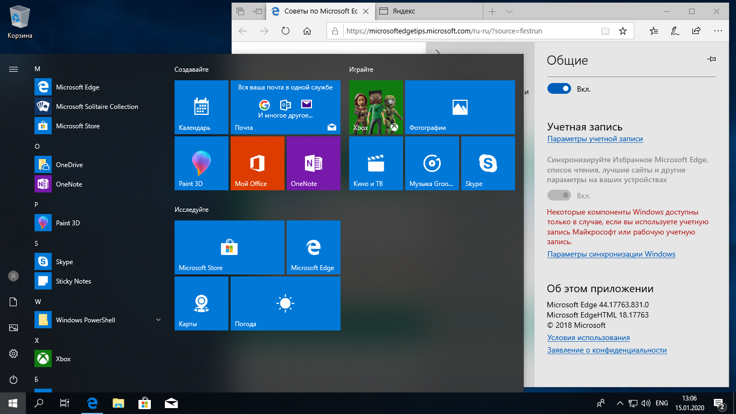The image size is (736, 414).
Task: Open the Xbox game tile
Action: coord(376,107)
